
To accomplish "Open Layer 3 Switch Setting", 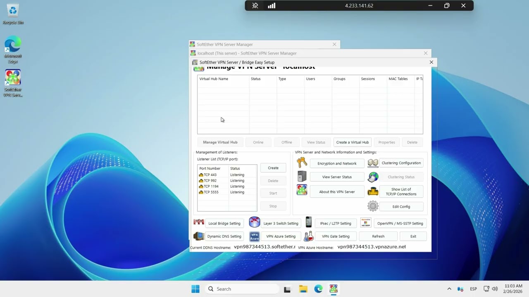I will (281, 224).
